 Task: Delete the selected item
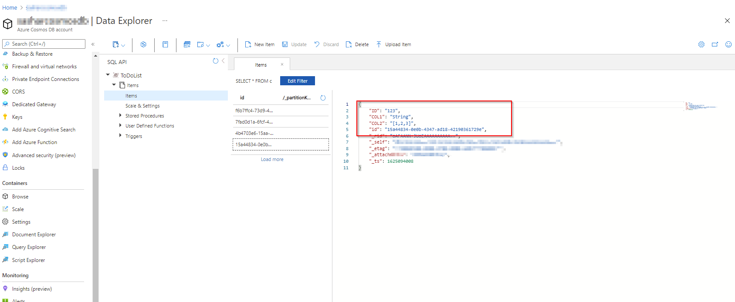coord(357,44)
